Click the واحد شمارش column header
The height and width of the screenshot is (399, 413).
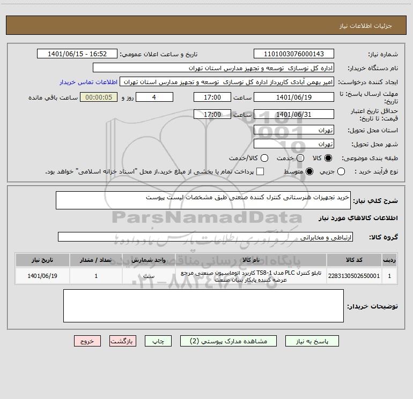pyautogui.click(x=149, y=260)
